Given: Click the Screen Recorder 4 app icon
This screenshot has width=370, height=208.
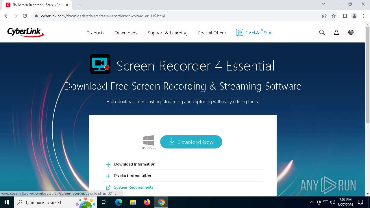Looking at the screenshot, I should tap(100, 64).
